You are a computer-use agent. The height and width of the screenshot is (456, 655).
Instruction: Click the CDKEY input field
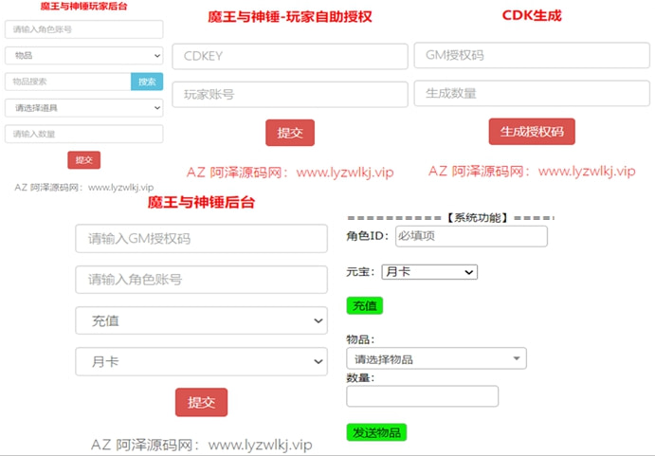coord(289,56)
